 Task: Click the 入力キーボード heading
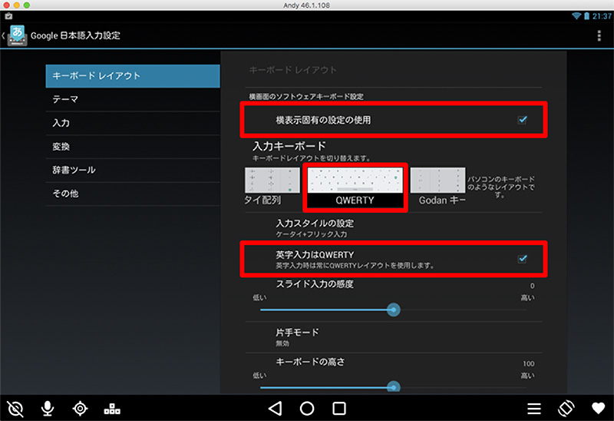[x=289, y=146]
